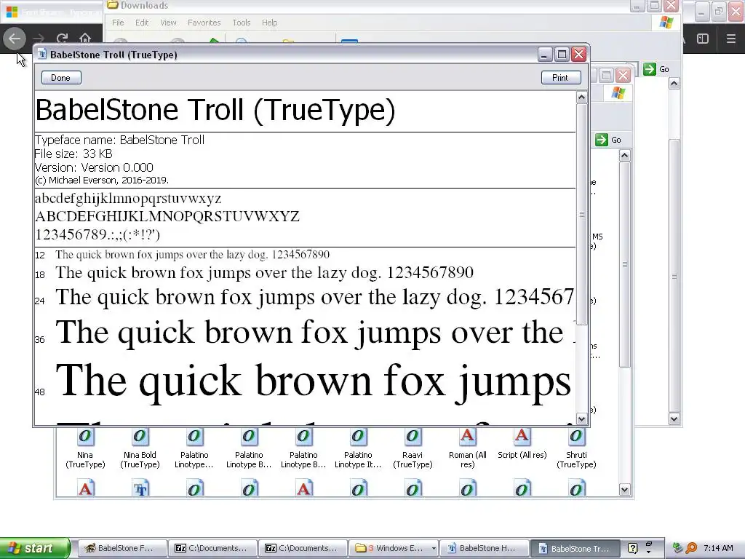Select the Nina Bold (TrueType) font icon
745x559 pixels.
pyautogui.click(x=140, y=436)
